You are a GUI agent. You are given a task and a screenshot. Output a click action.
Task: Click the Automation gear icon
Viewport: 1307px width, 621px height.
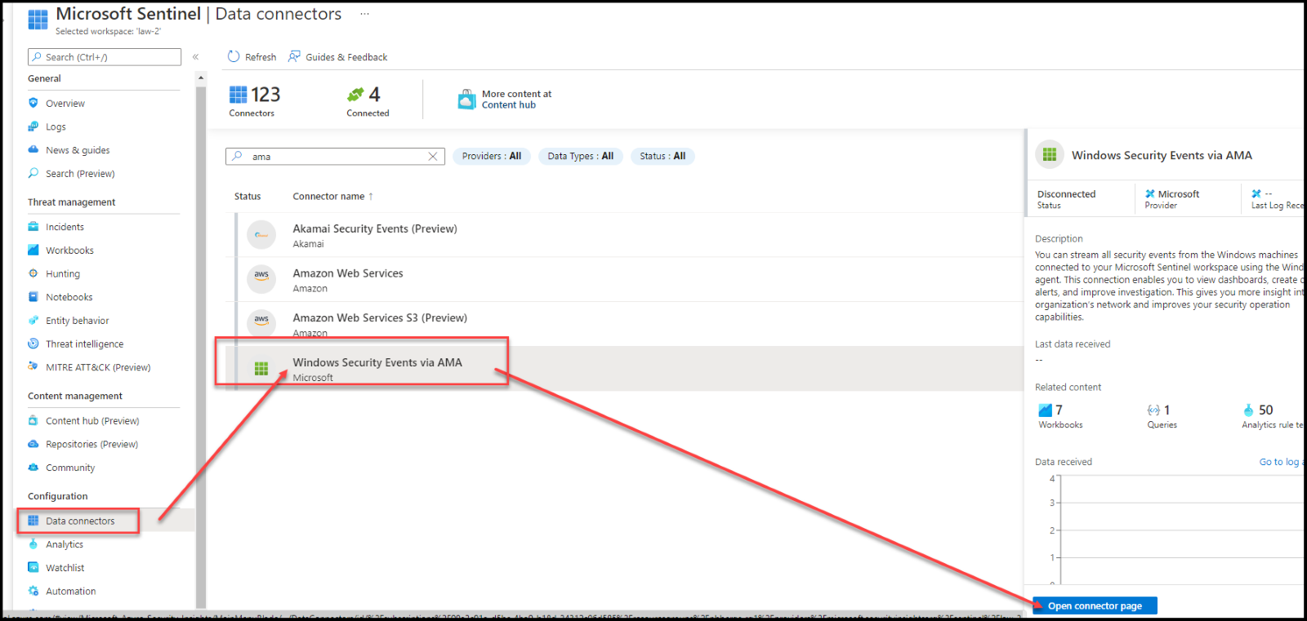pos(33,591)
